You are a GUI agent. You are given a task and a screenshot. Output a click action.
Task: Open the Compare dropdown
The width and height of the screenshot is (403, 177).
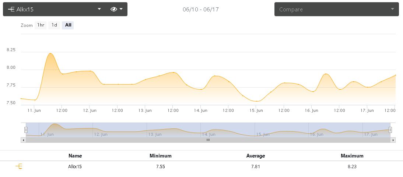pyautogui.click(x=336, y=9)
